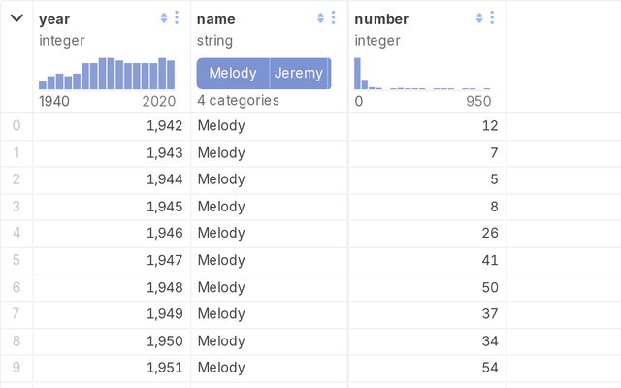Click the number column header

click(381, 19)
